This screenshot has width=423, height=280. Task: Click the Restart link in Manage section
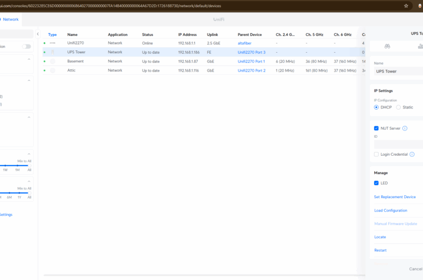tap(380, 250)
